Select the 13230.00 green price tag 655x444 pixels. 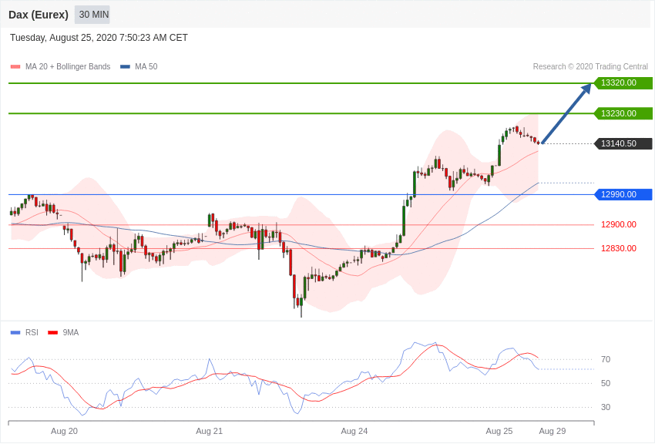click(x=623, y=113)
